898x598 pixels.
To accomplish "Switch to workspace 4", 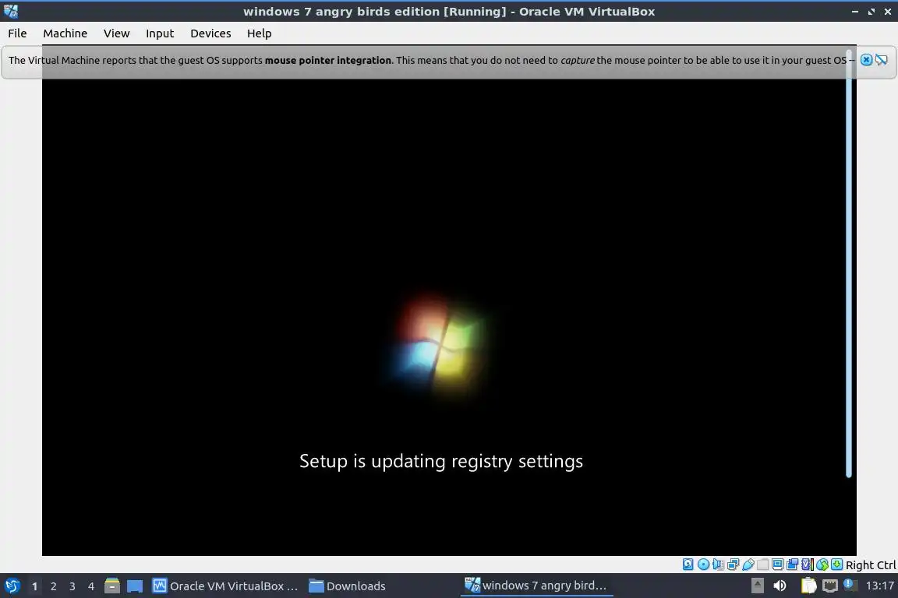I will (90, 586).
